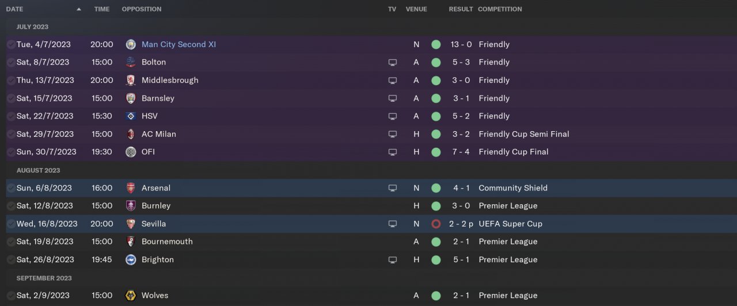Select the September 2023 month header
This screenshot has width=737, height=306.
(44, 278)
